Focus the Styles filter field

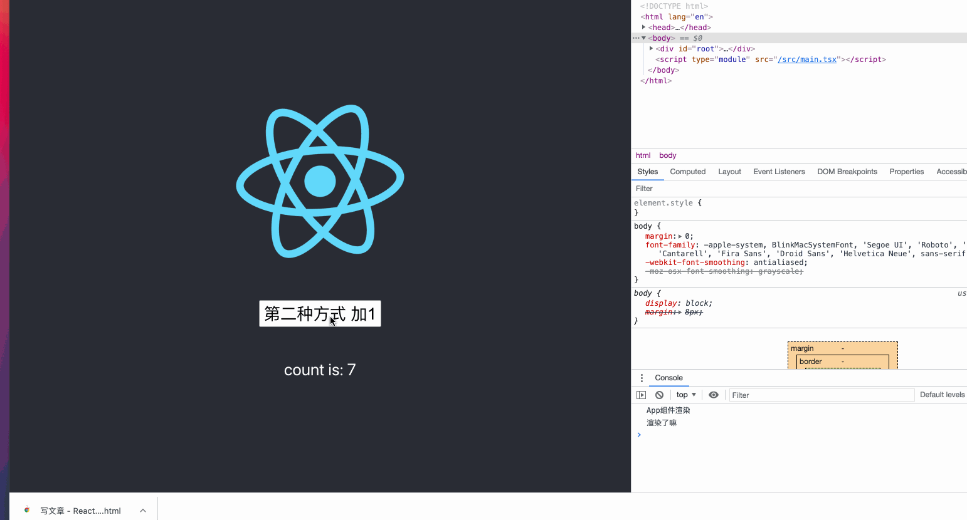pos(799,189)
